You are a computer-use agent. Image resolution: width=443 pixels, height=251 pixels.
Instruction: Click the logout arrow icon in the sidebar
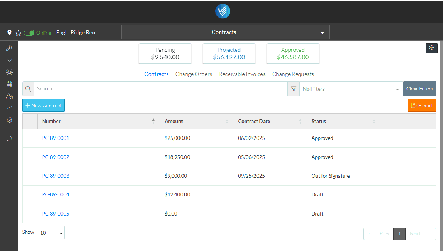[x=9, y=138]
